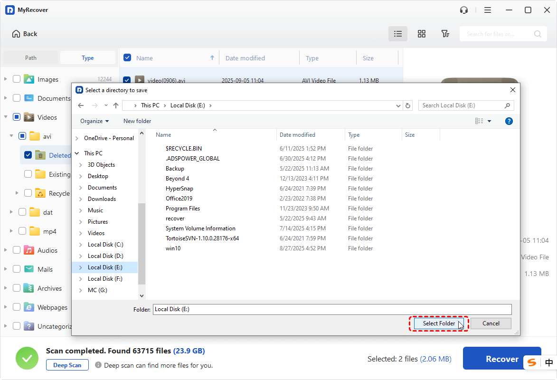Open the filter options icon
Viewport: 557px width, 380px height.
[445, 34]
